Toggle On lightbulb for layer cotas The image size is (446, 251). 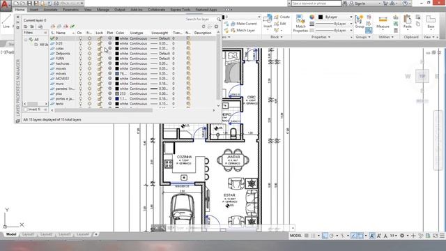coord(81,49)
